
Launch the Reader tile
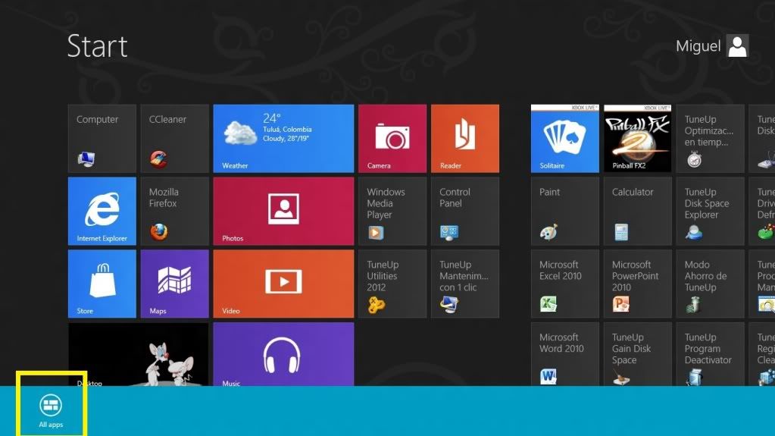point(464,138)
